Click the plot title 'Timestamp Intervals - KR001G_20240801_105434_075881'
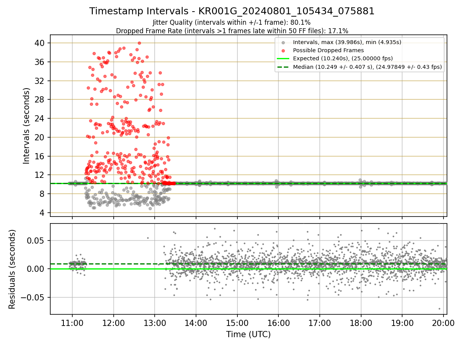Image resolution: width=464 pixels, height=348 pixels. (232, 11)
